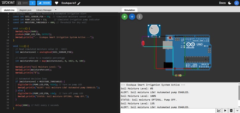The height and width of the screenshot is (113, 240).
Task: Open the user profile avatar
Action: tap(236, 3)
